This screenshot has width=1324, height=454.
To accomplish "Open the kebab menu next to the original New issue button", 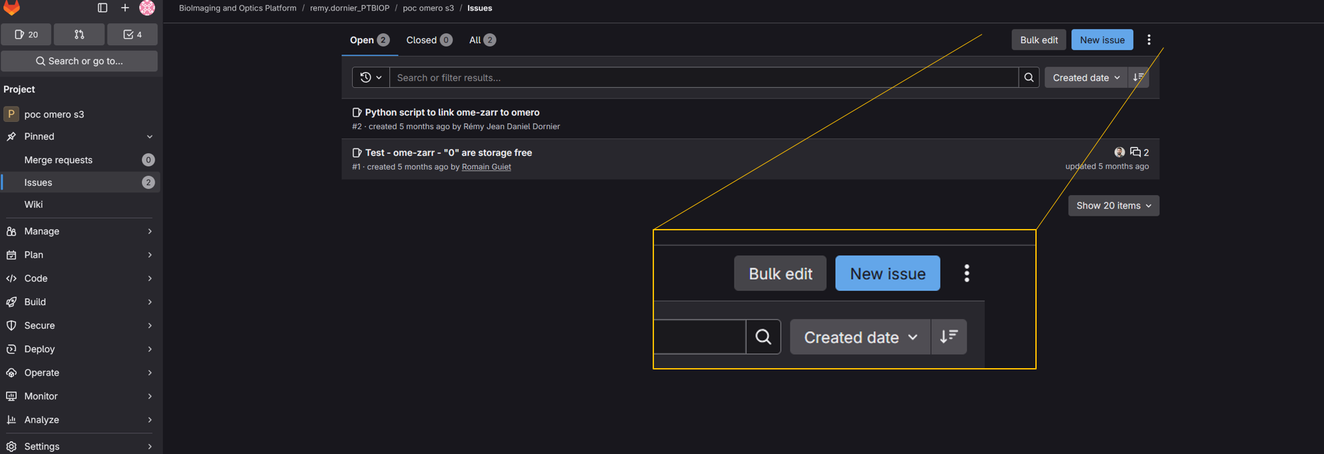I will click(x=1149, y=40).
